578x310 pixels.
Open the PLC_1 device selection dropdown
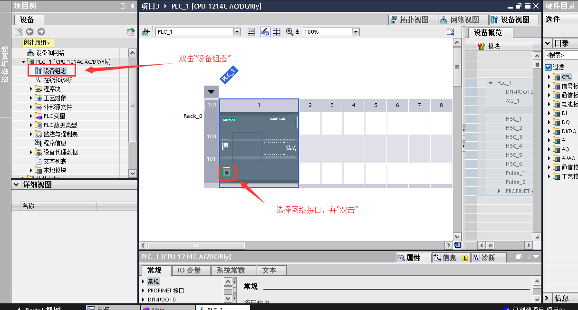tap(237, 32)
